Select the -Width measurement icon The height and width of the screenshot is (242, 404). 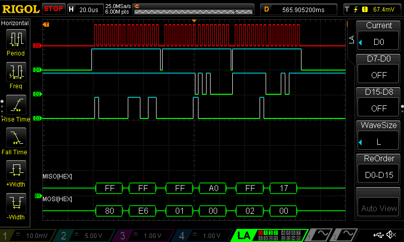click(x=16, y=203)
